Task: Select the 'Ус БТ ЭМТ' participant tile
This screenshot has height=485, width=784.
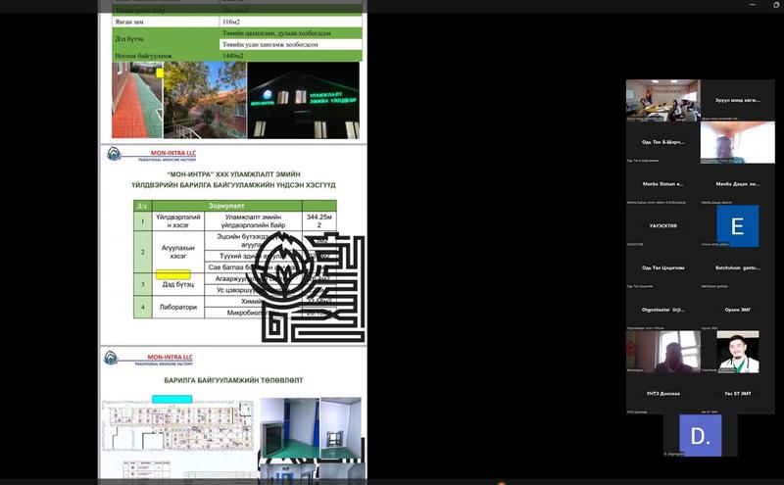Action: pyautogui.click(x=737, y=394)
